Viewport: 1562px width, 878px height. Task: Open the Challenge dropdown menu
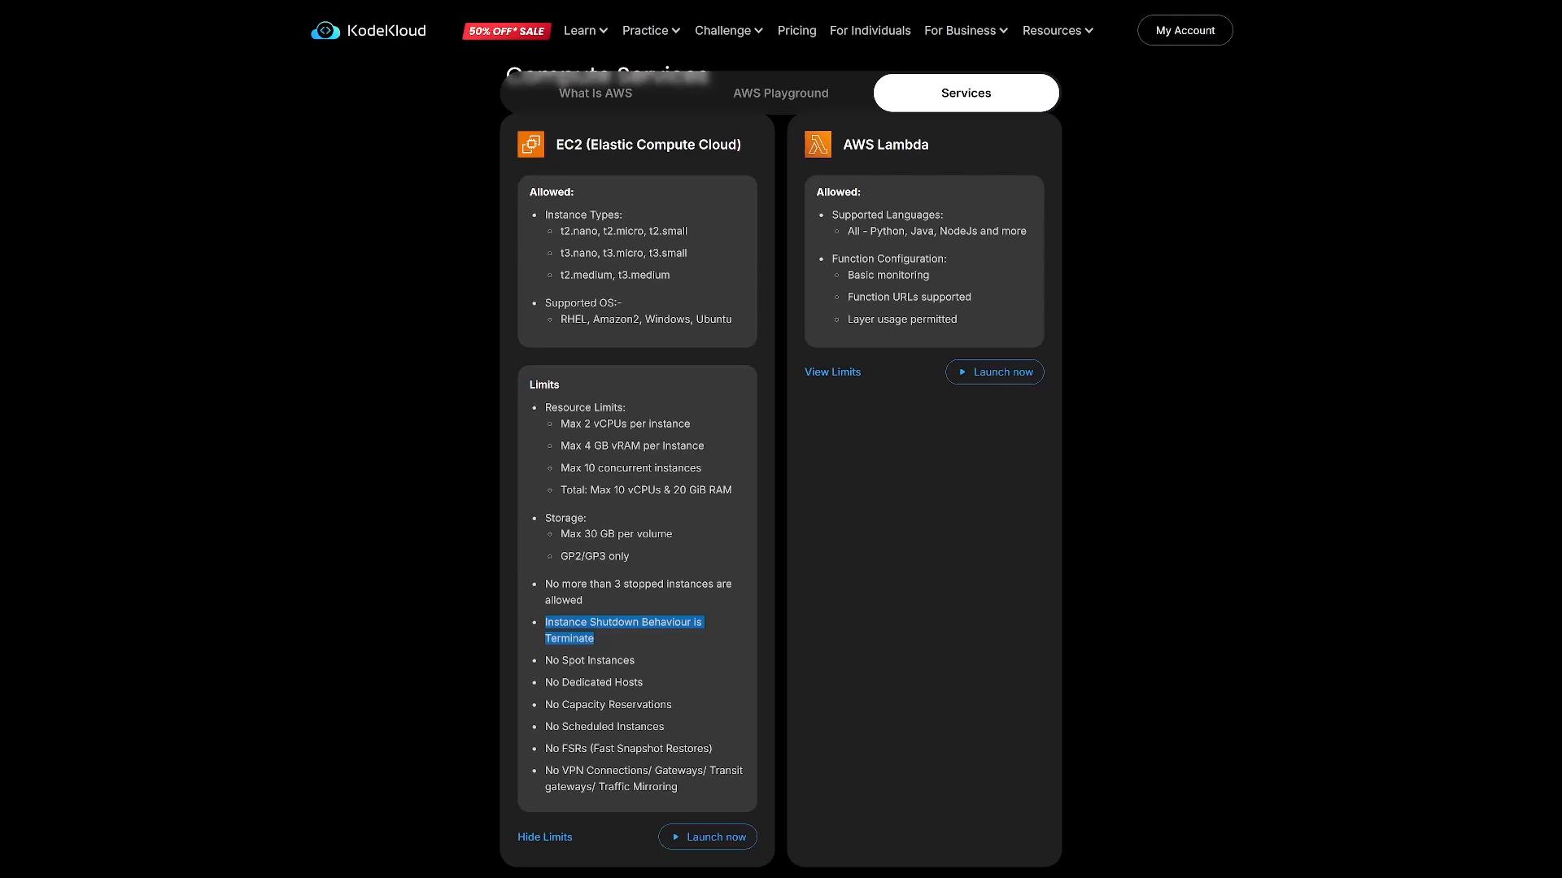pos(729,31)
